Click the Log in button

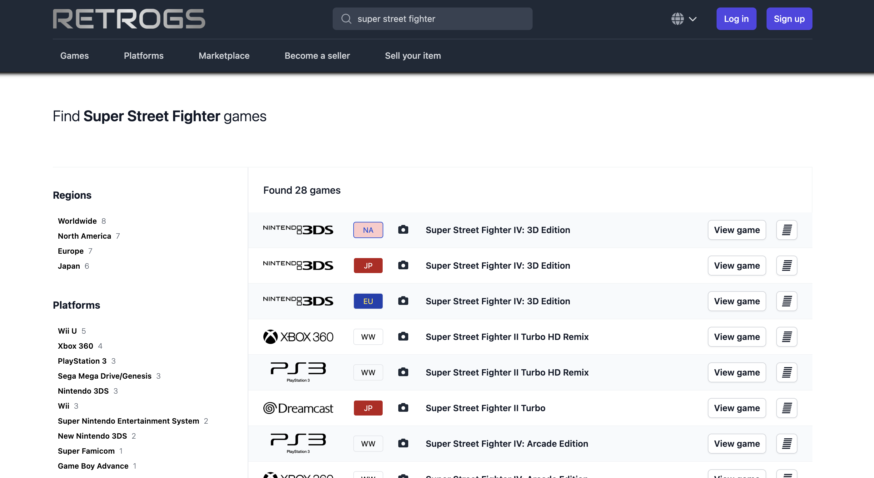click(x=736, y=19)
